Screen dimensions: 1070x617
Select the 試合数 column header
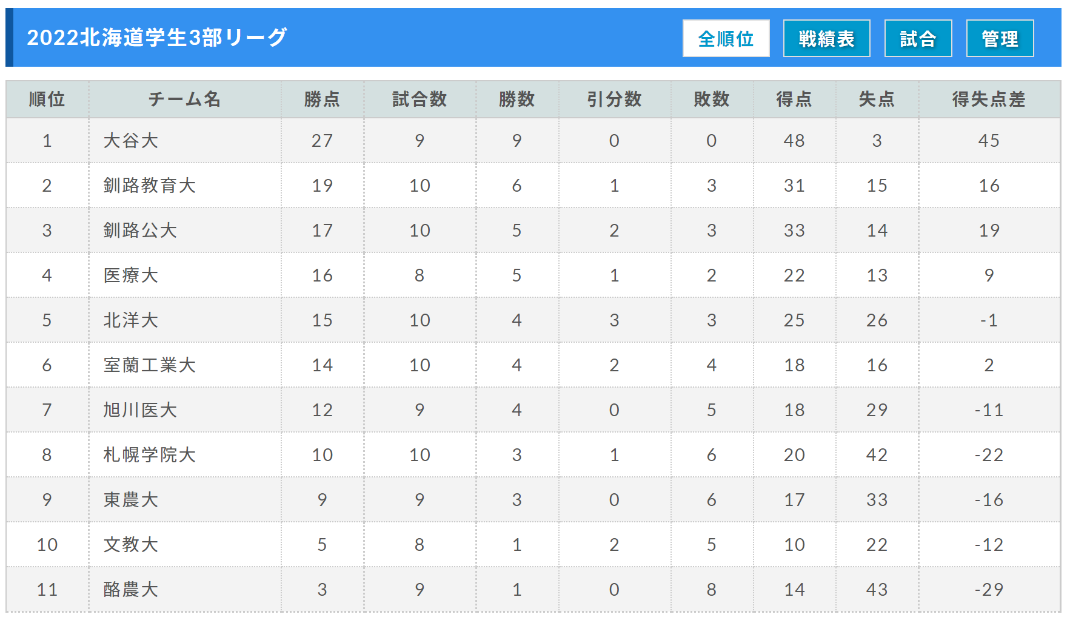(x=420, y=99)
